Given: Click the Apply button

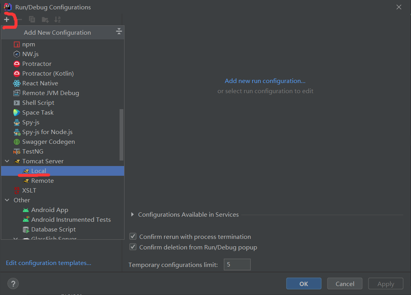Looking at the screenshot, I should [x=386, y=284].
